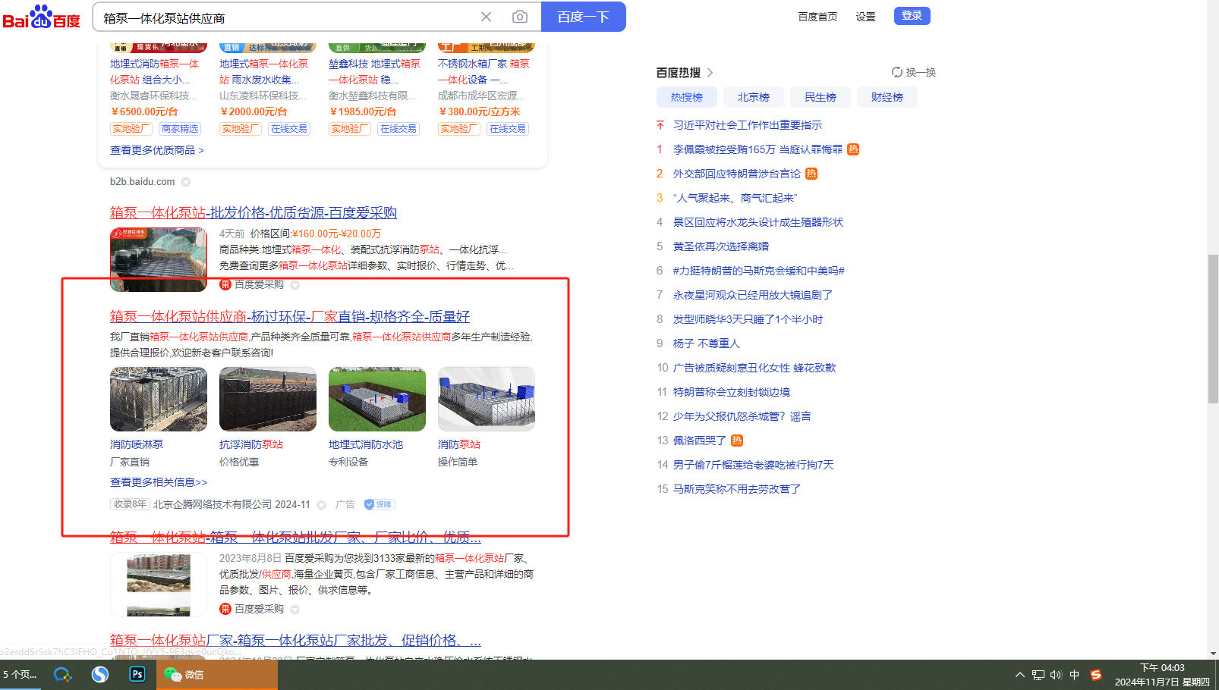Click scrollbar down arrow
Viewport: 1219px width, 690px height.
coord(1213,653)
